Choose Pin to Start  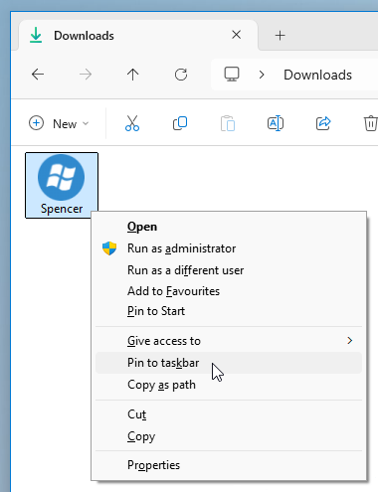pos(229,311)
